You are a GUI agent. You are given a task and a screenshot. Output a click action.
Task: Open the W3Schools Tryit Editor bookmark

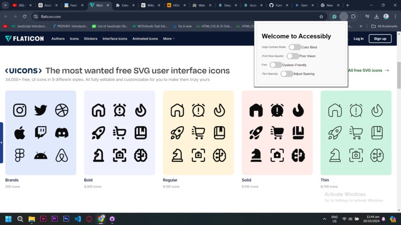point(150,26)
